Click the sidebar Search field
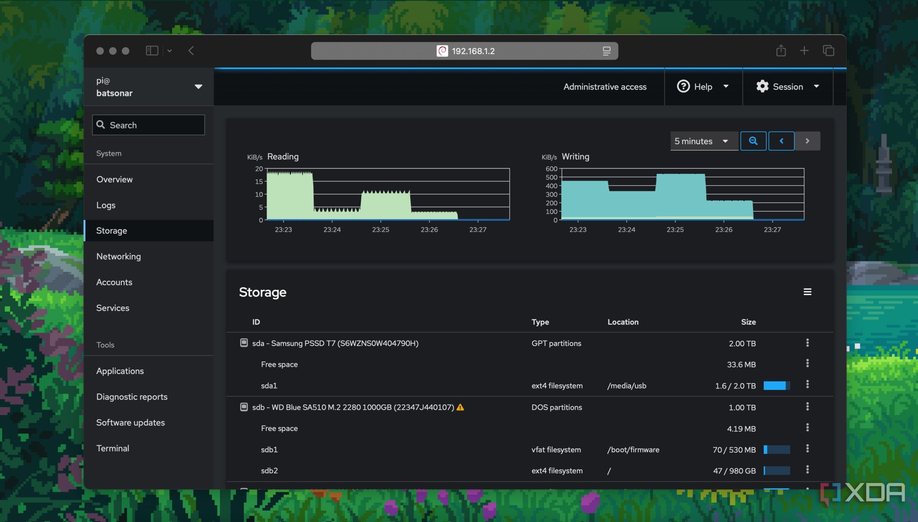 coord(149,125)
